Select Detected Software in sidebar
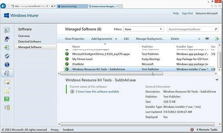Viewport: 223px width, 133px height. pos(30,42)
